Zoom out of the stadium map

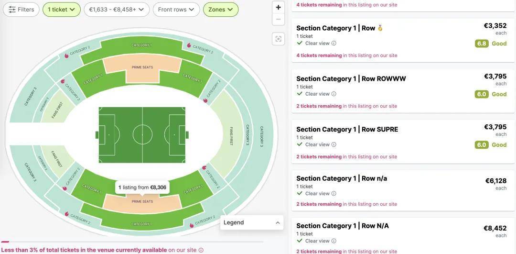(279, 20)
